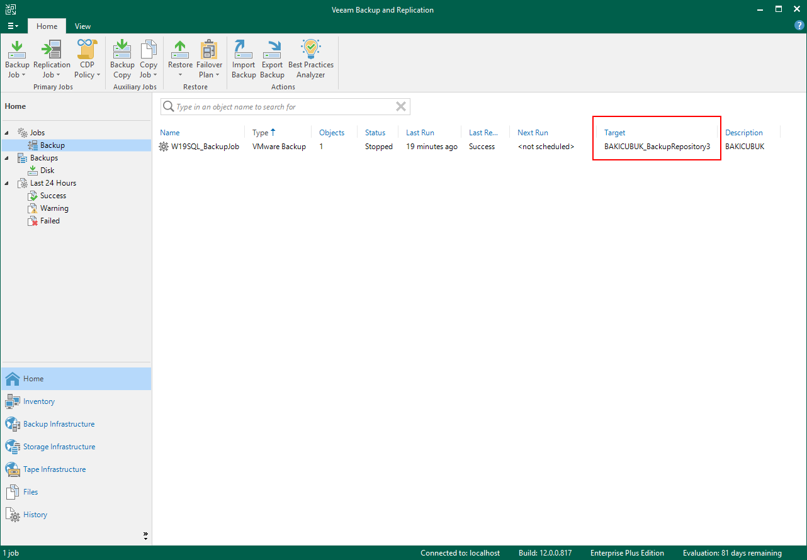Open the help question mark icon
Screen dimensions: 807x560
tap(799, 26)
